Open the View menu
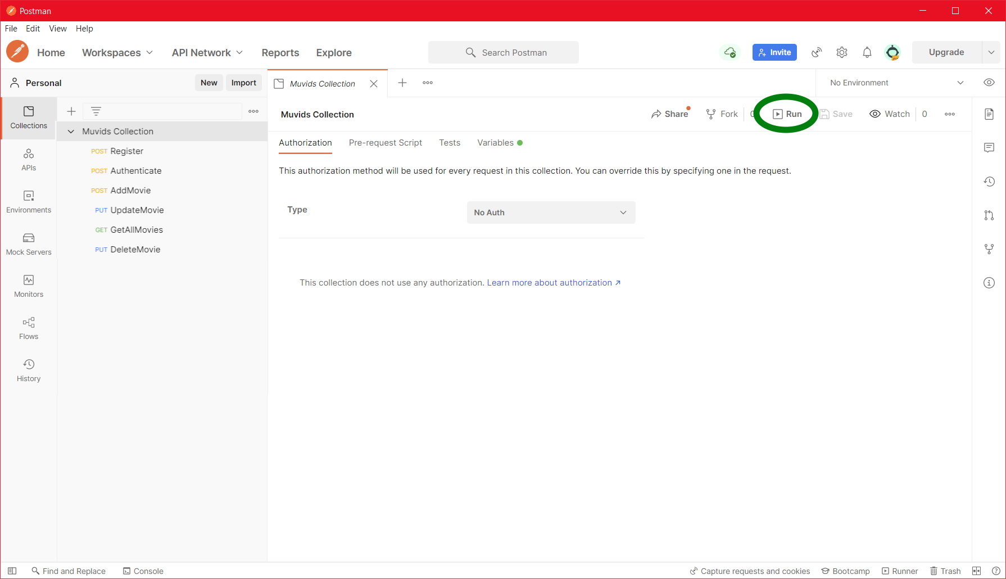Screen dimensions: 1006x579 58,29
